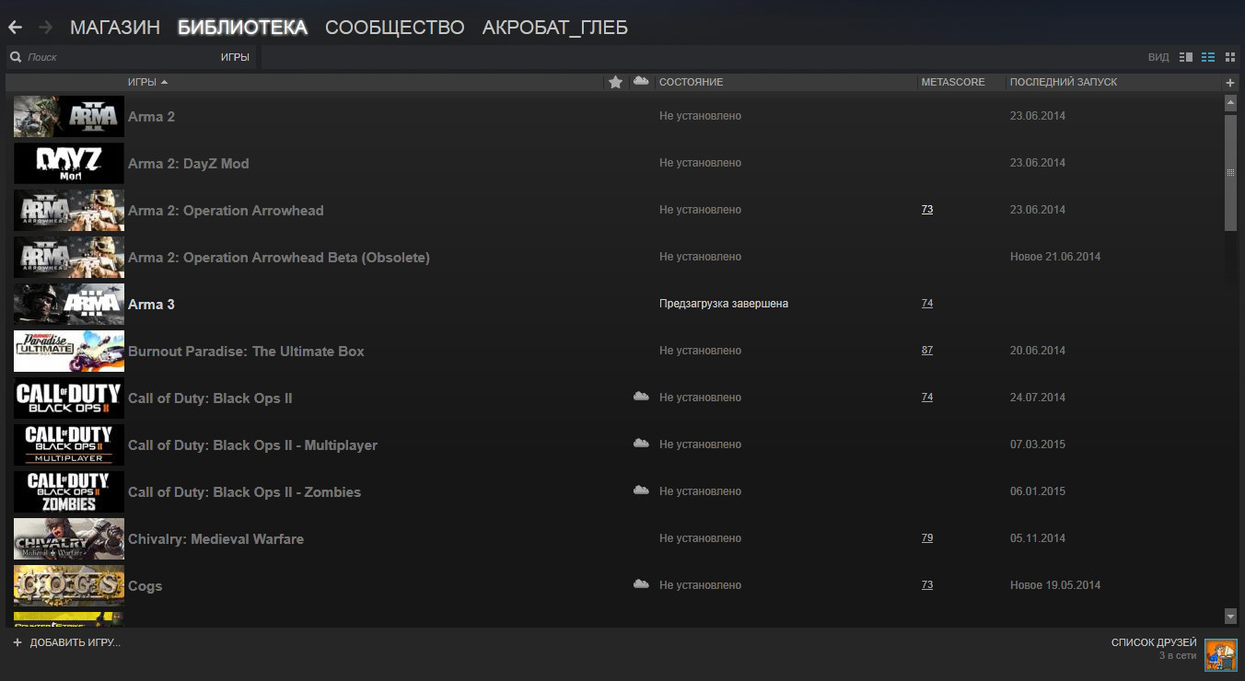
Task: Click cloud icon for Black Ops II Multiplayer
Action: tap(641, 444)
